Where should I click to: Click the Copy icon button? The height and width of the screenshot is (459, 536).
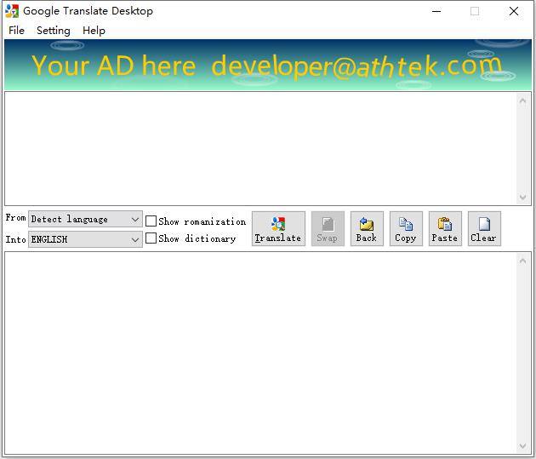pyautogui.click(x=406, y=225)
